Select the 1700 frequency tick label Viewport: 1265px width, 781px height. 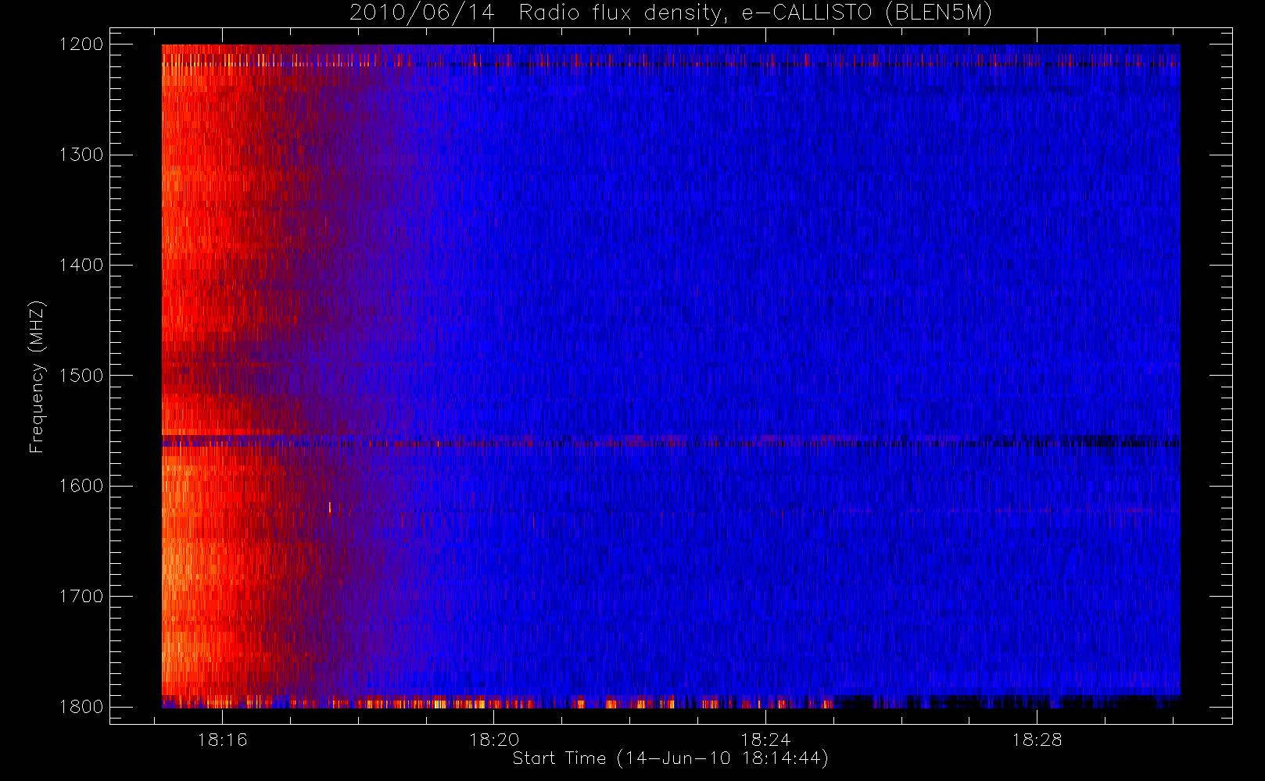coord(81,597)
